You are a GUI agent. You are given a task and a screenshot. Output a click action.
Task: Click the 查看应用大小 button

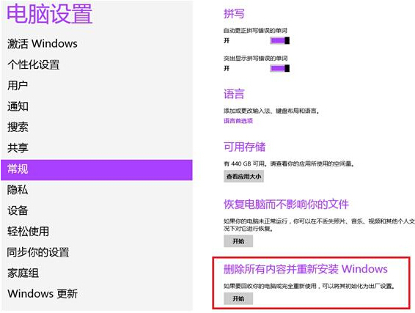click(x=243, y=177)
